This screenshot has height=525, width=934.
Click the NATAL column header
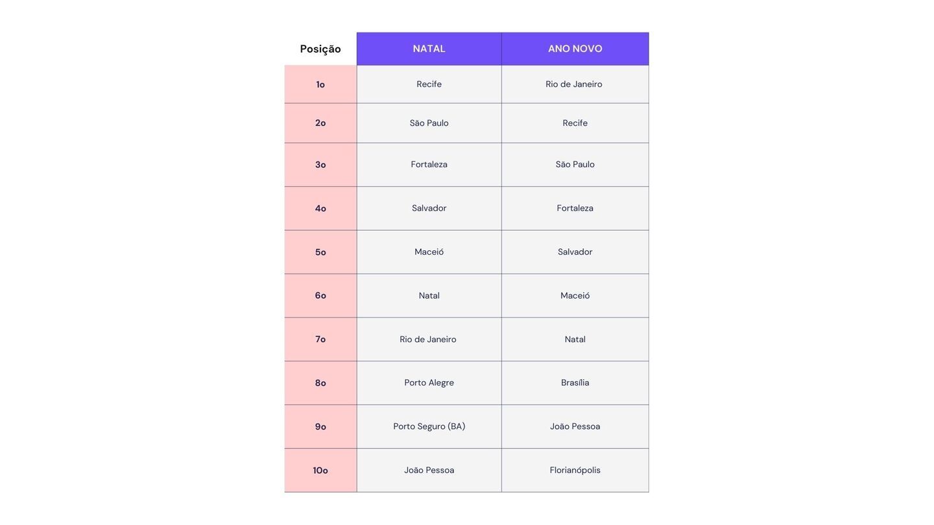click(429, 49)
